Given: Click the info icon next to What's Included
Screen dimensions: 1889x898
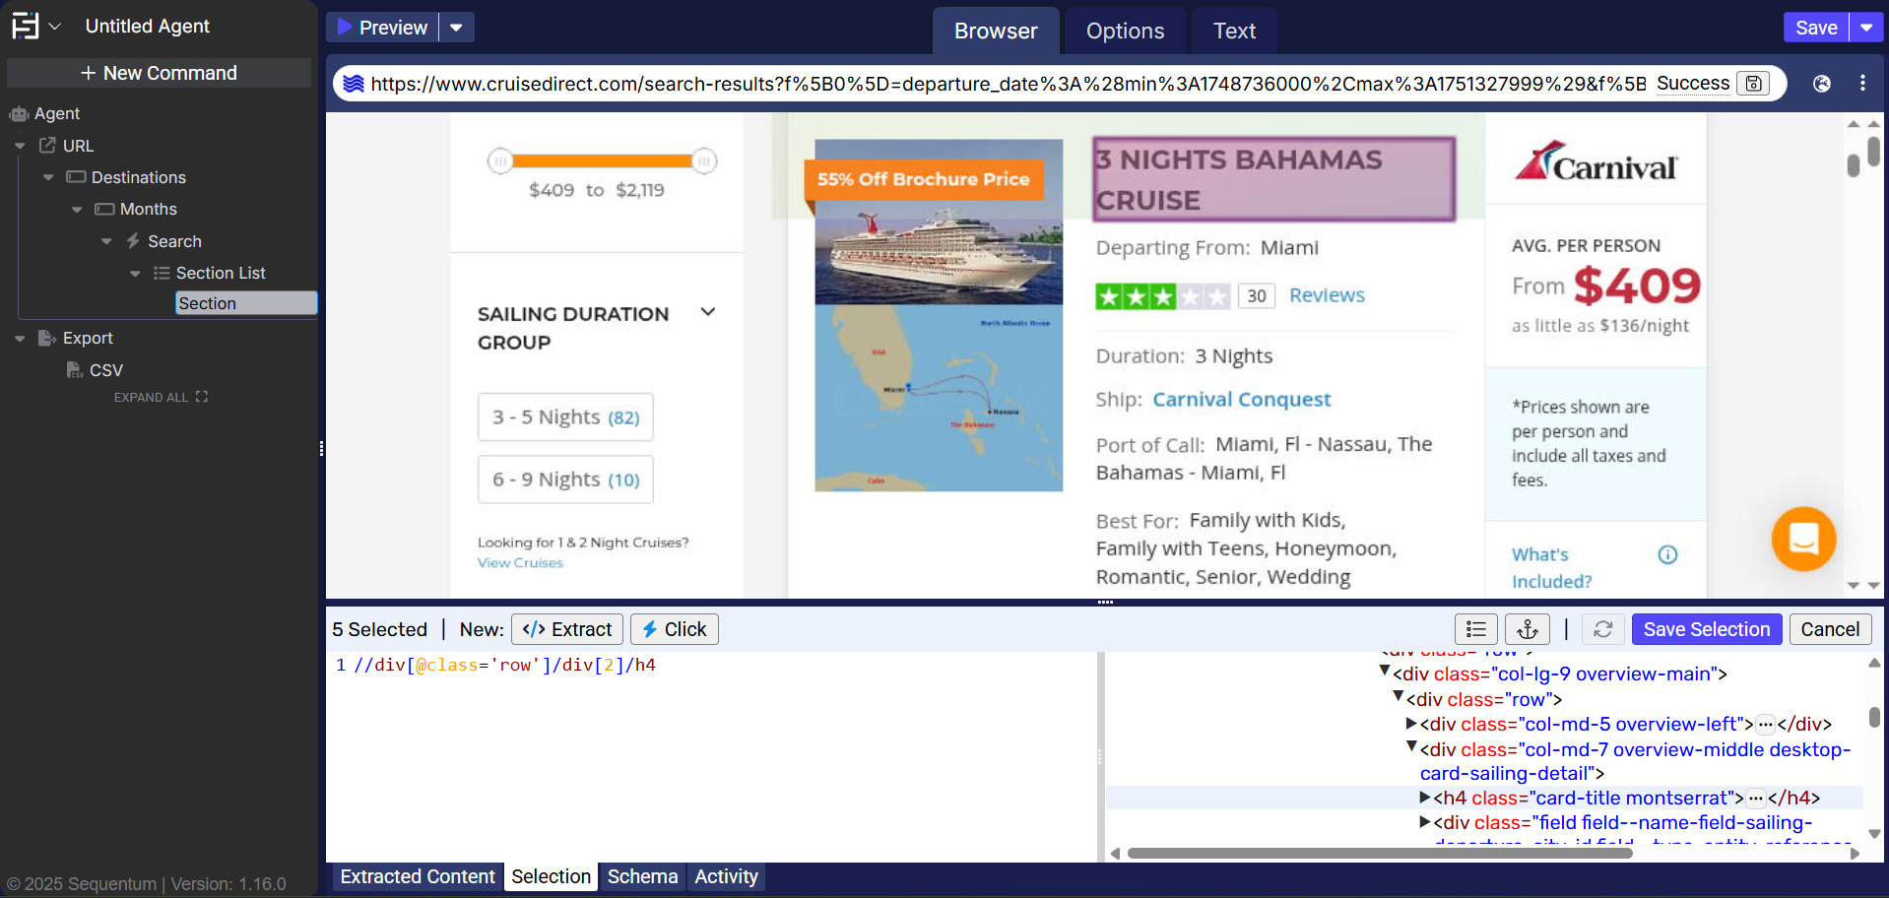Looking at the screenshot, I should tap(1666, 554).
